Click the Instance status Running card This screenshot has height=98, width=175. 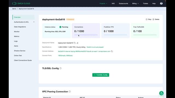(56, 31)
